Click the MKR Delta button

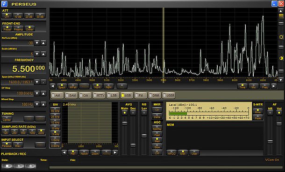(157, 116)
